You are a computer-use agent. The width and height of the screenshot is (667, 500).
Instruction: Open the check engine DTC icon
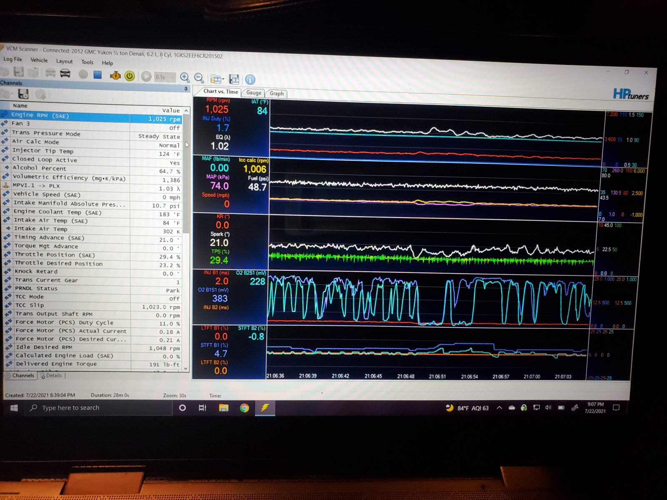tap(115, 75)
